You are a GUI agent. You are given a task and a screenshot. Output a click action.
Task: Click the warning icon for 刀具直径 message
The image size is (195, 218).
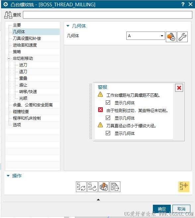point(100,125)
